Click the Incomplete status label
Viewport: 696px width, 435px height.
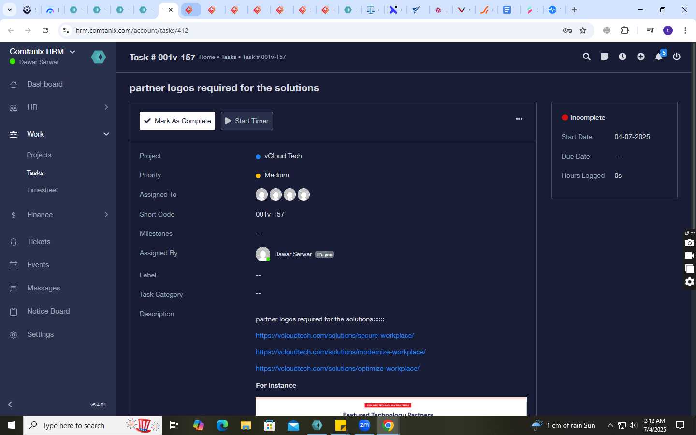(x=588, y=118)
